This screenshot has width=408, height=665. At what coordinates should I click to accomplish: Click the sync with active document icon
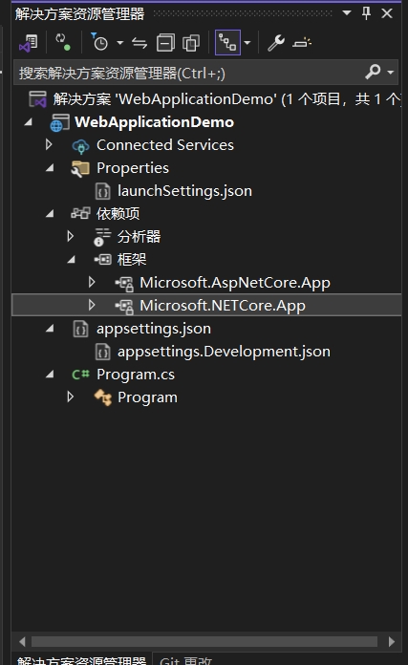coord(140,43)
